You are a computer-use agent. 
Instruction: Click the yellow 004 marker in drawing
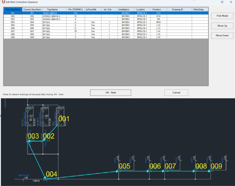pos(51,174)
